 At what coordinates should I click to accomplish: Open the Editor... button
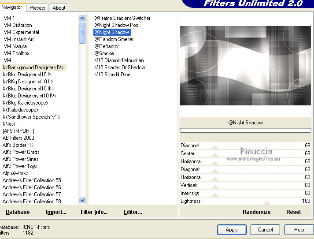point(133,212)
